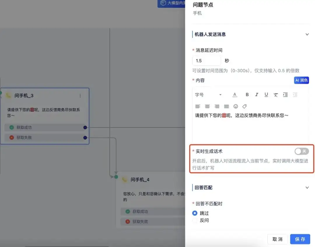
Task: Click the underline formatting icon
Action: coord(266,94)
